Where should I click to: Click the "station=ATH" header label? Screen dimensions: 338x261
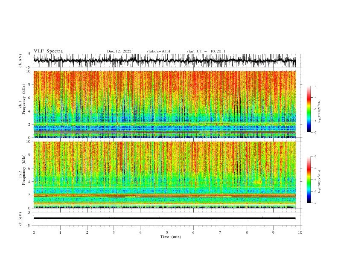click(158, 51)
